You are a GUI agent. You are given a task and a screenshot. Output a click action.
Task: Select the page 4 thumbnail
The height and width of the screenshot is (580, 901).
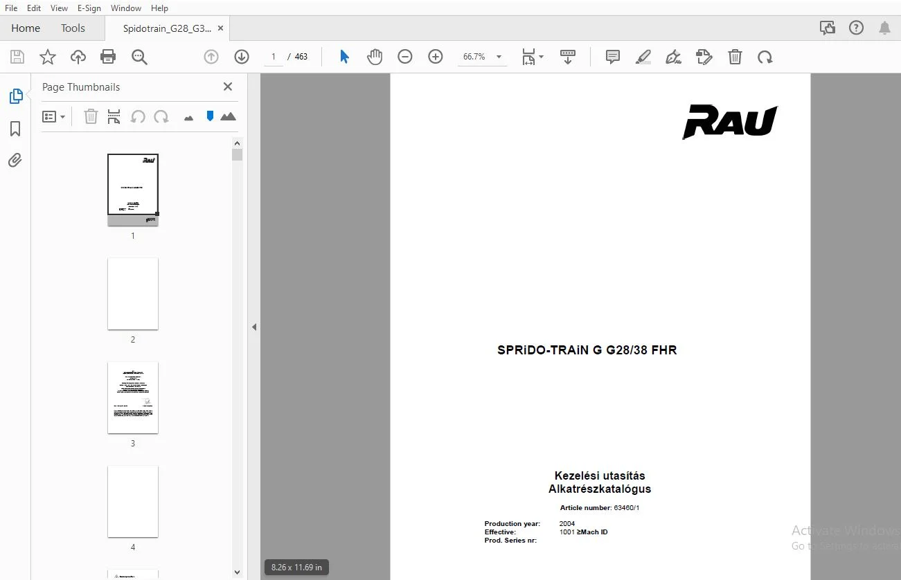click(133, 502)
